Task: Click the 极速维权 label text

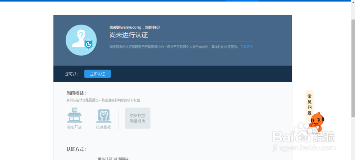Action: [x=103, y=127]
